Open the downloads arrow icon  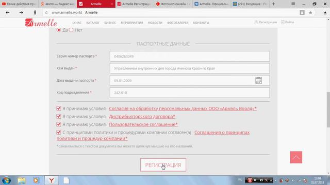[325, 12]
